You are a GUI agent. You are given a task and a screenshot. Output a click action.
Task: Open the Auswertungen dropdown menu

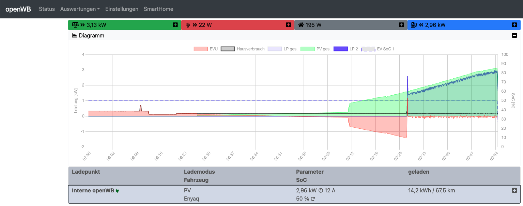pos(80,9)
